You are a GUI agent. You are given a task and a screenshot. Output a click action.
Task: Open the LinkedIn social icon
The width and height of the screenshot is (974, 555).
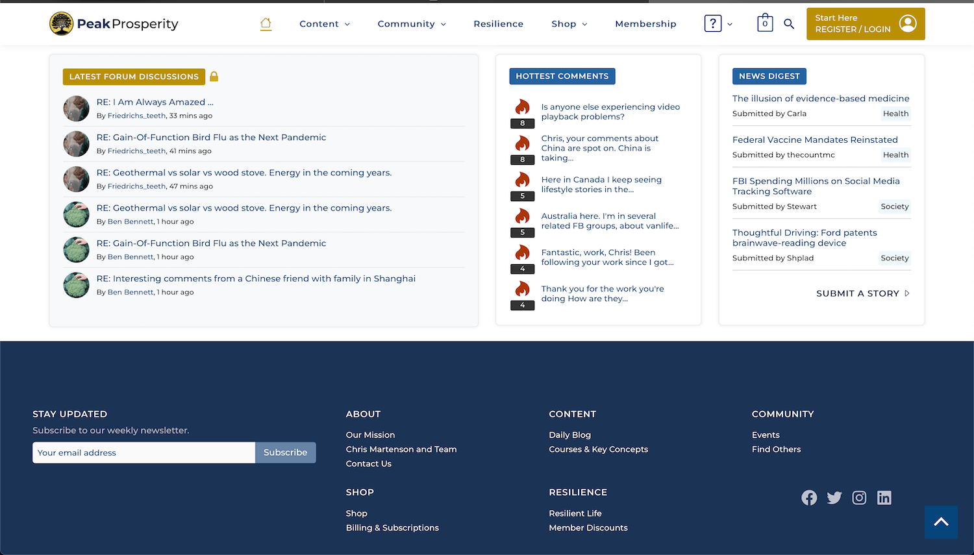[x=884, y=498]
